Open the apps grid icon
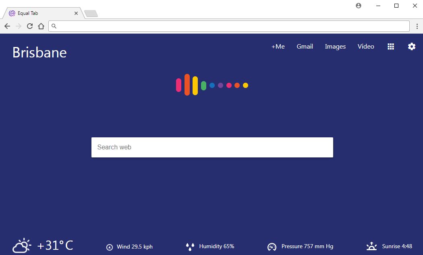423x255 pixels. tap(391, 47)
